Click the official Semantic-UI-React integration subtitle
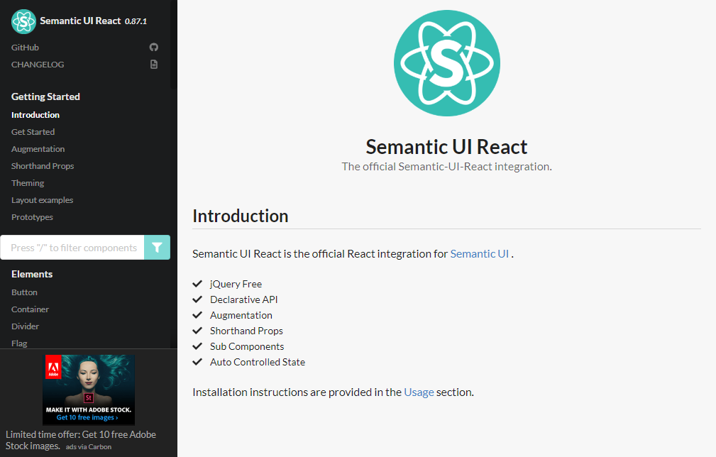Screen dimensions: 716x457 point(446,167)
